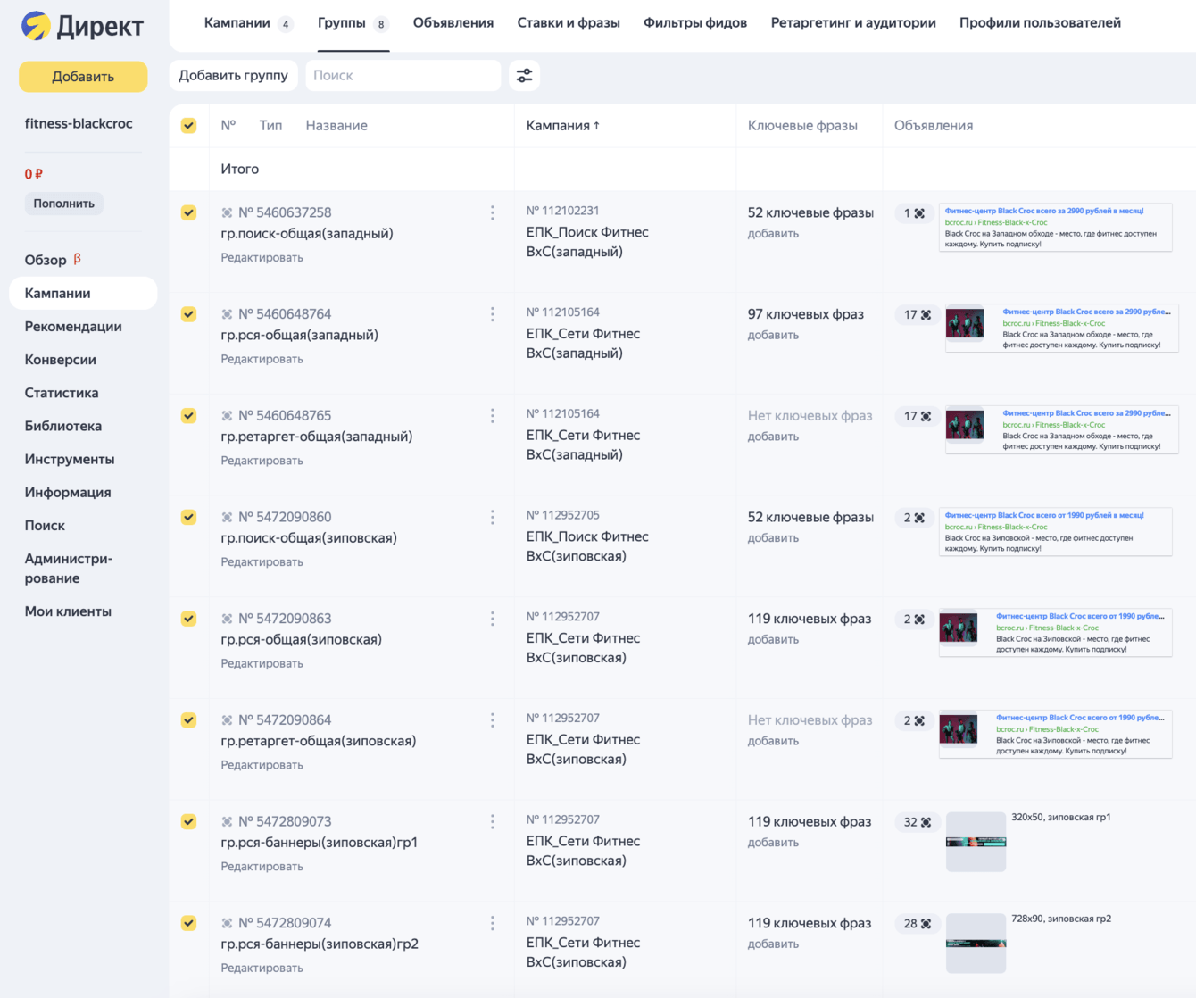Click the Поиск search input field
The width and height of the screenshot is (1196, 998).
403,76
